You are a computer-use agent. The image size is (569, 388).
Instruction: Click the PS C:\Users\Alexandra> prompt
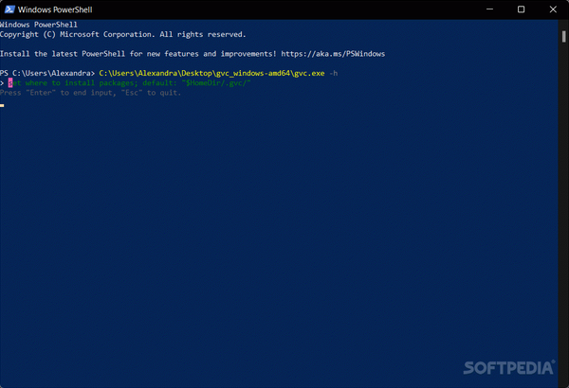(x=47, y=73)
